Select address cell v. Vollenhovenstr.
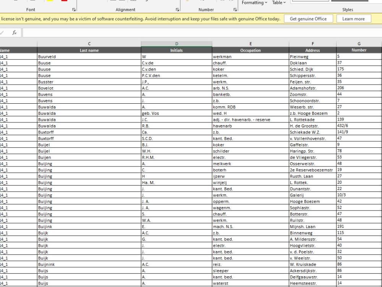The width and height of the screenshot is (382, 287). point(312,139)
